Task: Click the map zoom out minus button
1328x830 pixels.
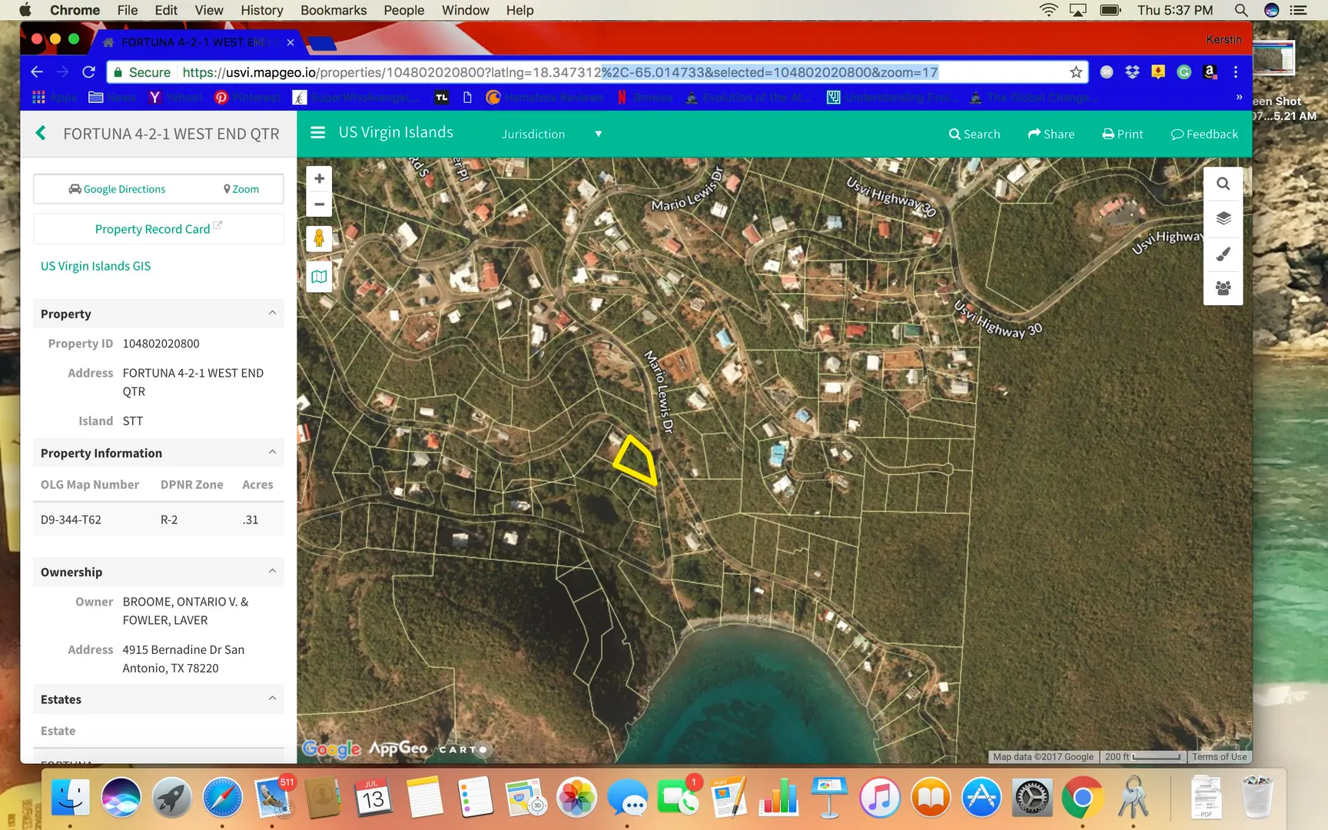Action: (319, 204)
